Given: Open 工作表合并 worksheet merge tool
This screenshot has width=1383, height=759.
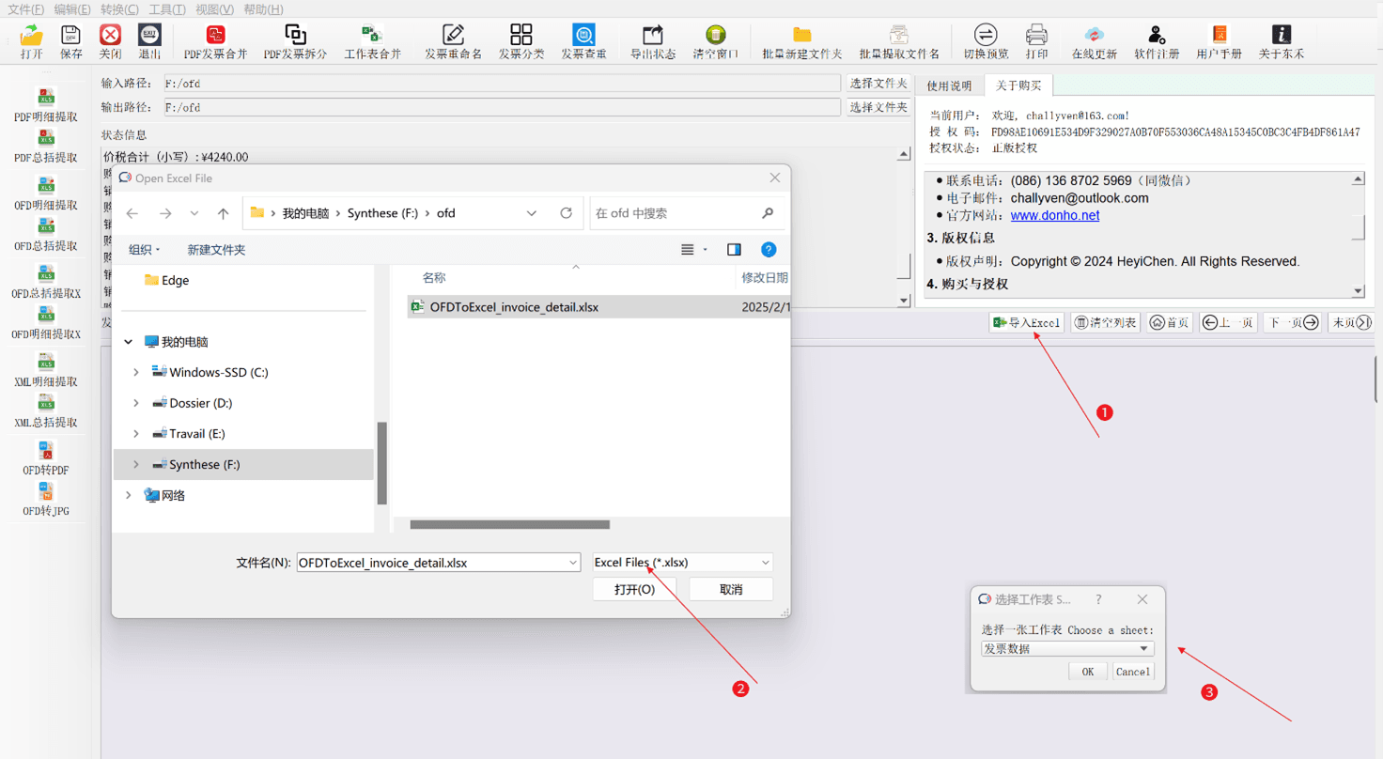Looking at the screenshot, I should click(x=372, y=42).
